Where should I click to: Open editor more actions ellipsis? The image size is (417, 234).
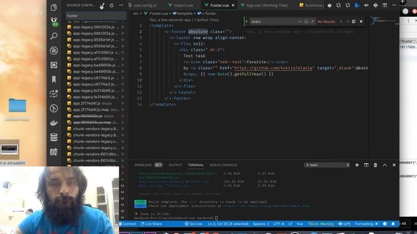tap(394, 5)
